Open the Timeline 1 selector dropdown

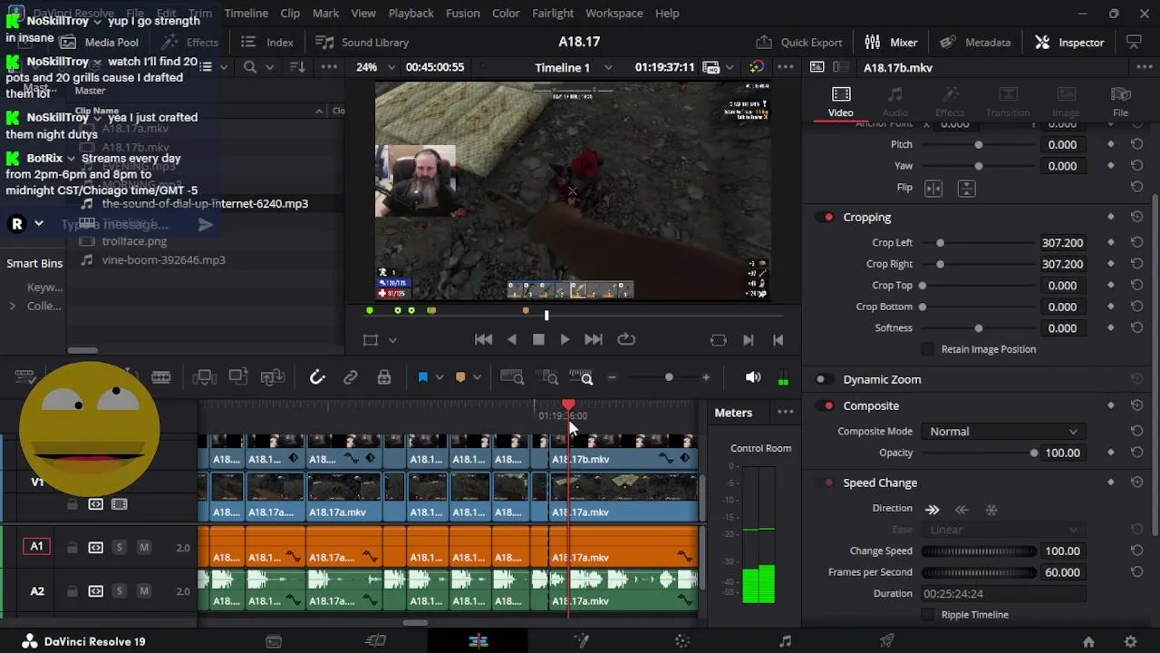point(608,67)
